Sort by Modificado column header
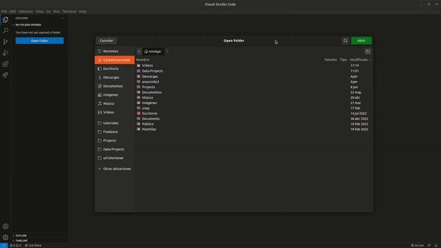 (x=360, y=60)
